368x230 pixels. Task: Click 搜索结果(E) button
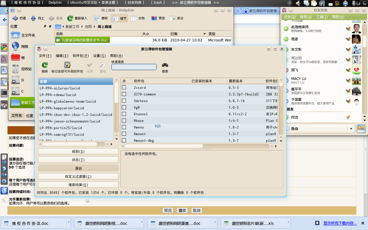[x=78, y=185]
